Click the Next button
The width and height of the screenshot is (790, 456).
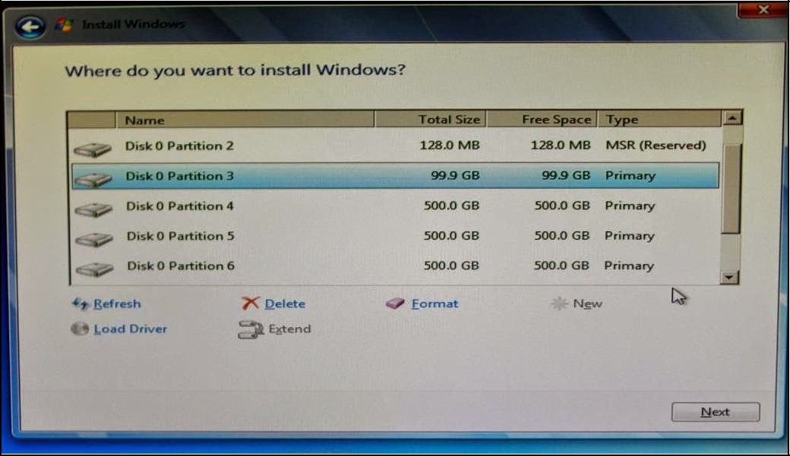(716, 412)
